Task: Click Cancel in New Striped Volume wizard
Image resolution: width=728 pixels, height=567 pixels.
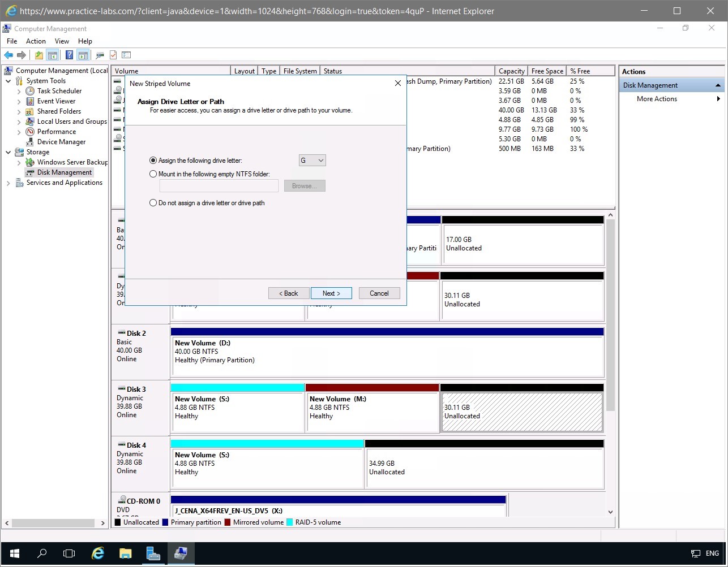Action: click(x=379, y=293)
